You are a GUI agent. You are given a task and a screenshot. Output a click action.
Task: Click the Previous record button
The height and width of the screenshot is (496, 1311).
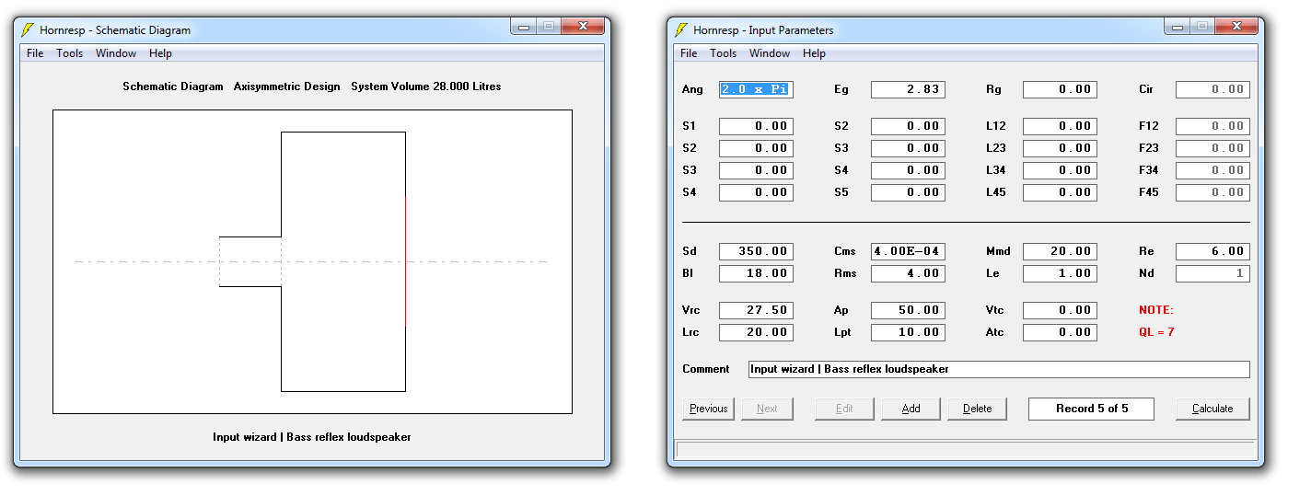(708, 409)
